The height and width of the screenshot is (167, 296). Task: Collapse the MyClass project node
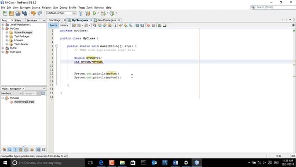3,29
